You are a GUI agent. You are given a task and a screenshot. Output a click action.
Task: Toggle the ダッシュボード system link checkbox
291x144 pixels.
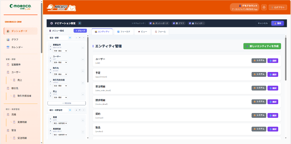(151, 23)
